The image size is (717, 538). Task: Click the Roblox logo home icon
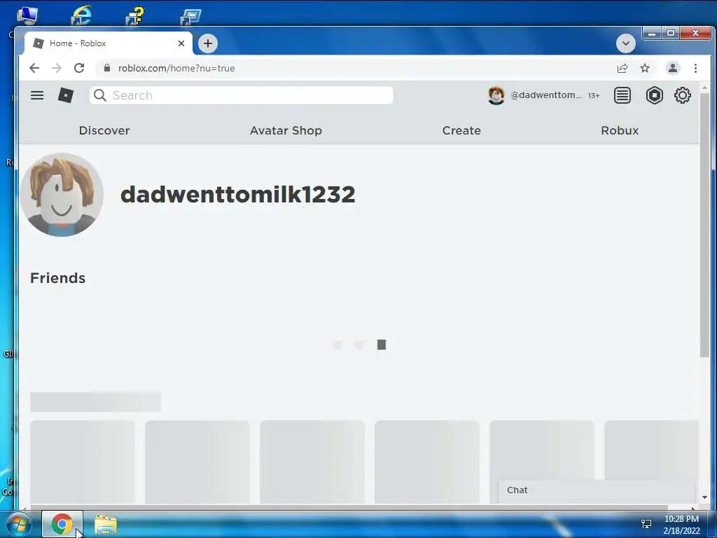(x=66, y=95)
